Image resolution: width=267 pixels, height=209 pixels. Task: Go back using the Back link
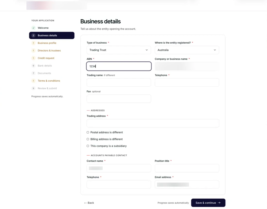(89, 203)
